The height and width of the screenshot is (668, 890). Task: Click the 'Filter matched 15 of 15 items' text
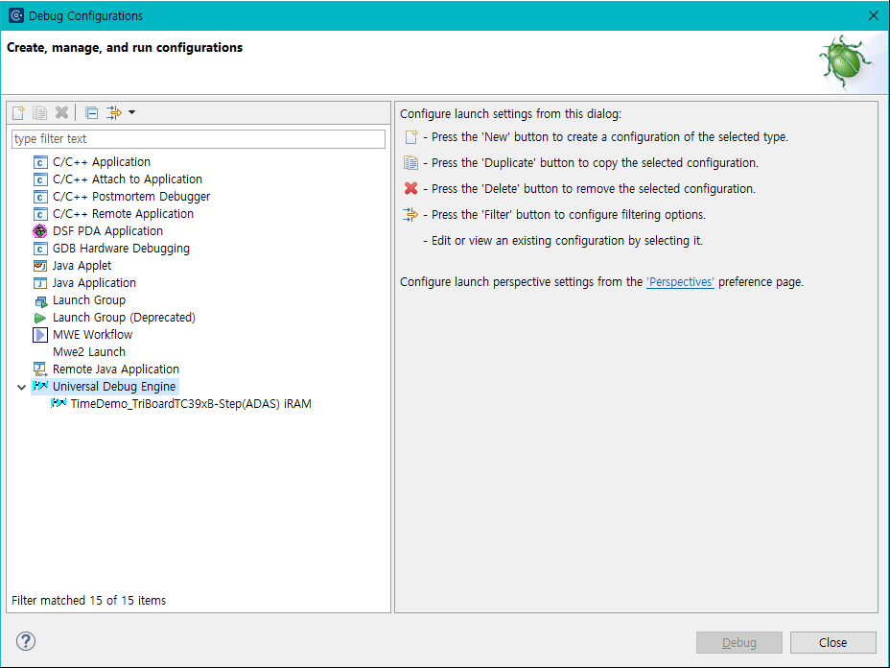pyautogui.click(x=88, y=601)
